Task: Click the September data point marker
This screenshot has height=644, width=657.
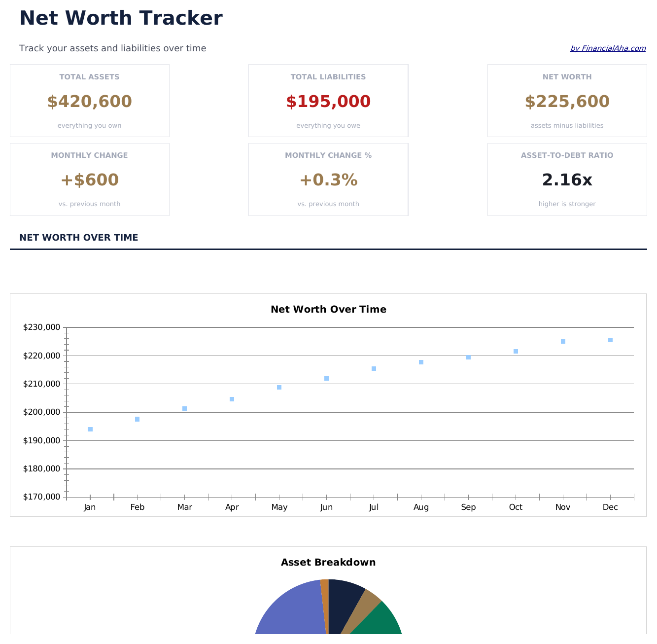Action: tap(468, 358)
